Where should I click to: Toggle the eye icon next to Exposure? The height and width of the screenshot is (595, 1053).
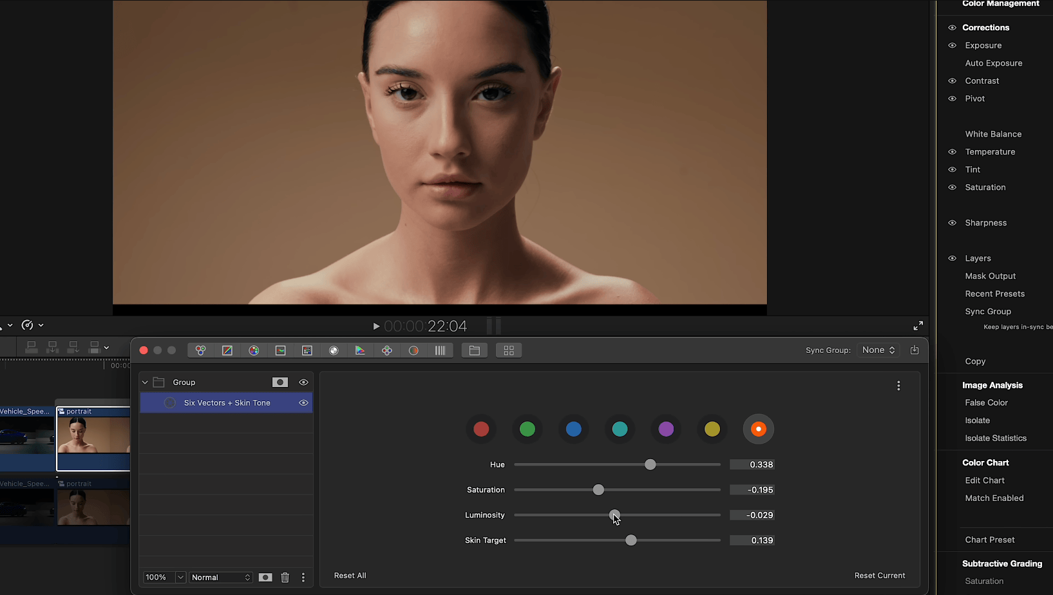pos(952,46)
